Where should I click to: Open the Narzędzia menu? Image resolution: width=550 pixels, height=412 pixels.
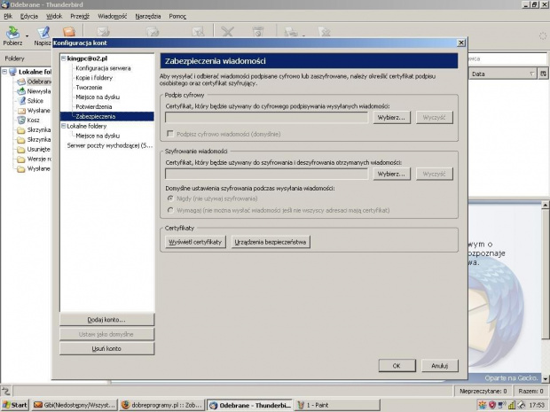pos(148,16)
